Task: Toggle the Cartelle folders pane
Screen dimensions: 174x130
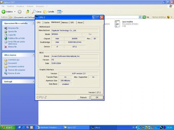Action: tap(49, 12)
